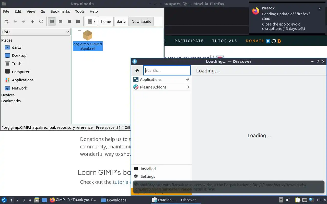The width and height of the screenshot is (327, 204).
Task: Switch to virtual desktop 4
Action: coord(30,200)
